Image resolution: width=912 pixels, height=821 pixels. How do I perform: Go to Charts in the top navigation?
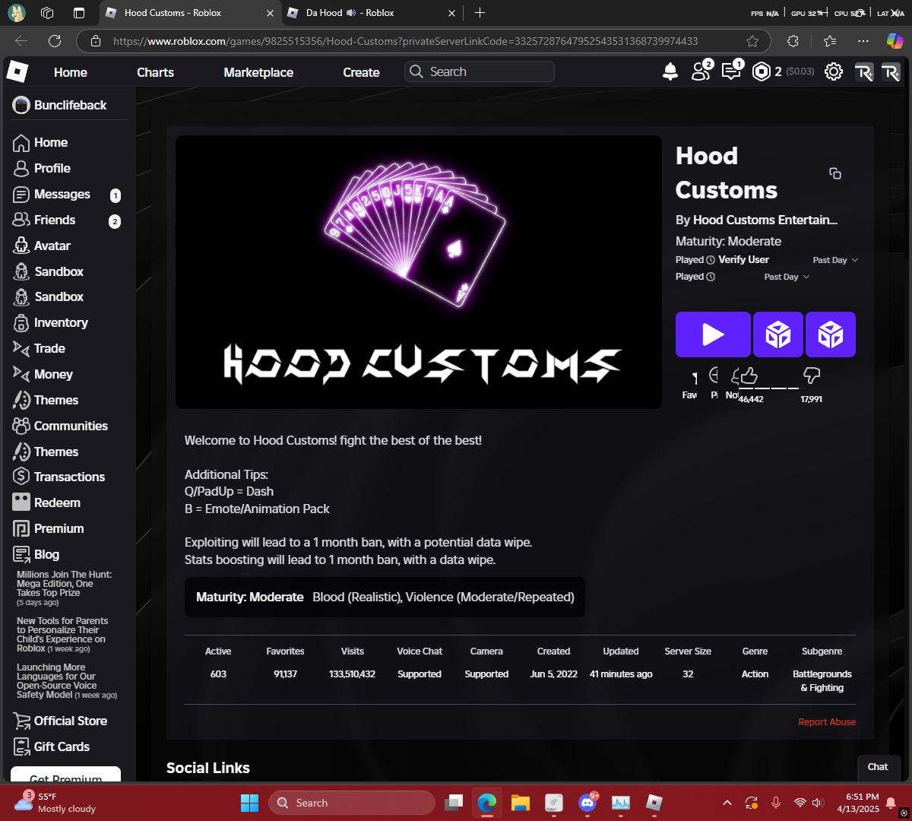click(x=155, y=72)
